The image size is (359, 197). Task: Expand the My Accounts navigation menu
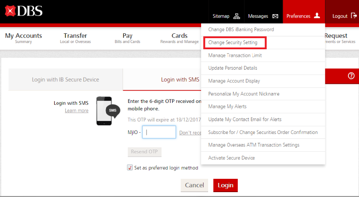[x=24, y=38]
